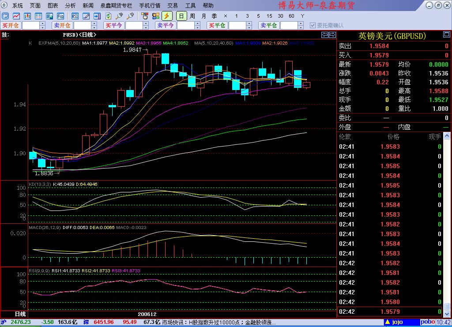The width and height of the screenshot is (452, 327).
Task: Click the green refresh toolbar icon
Action: [x=108, y=16]
